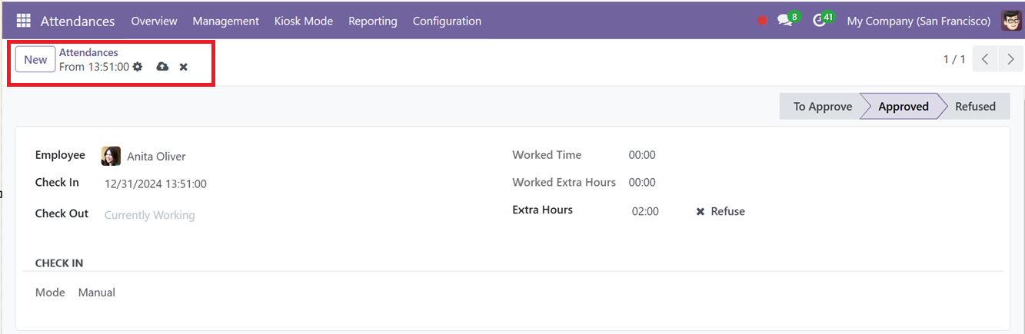Discard changes with the X icon
Image resolution: width=1025 pixels, height=334 pixels.
(x=184, y=67)
